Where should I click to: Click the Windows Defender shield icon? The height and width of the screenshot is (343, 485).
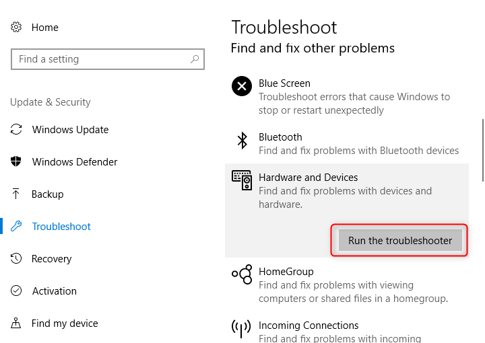click(x=16, y=161)
